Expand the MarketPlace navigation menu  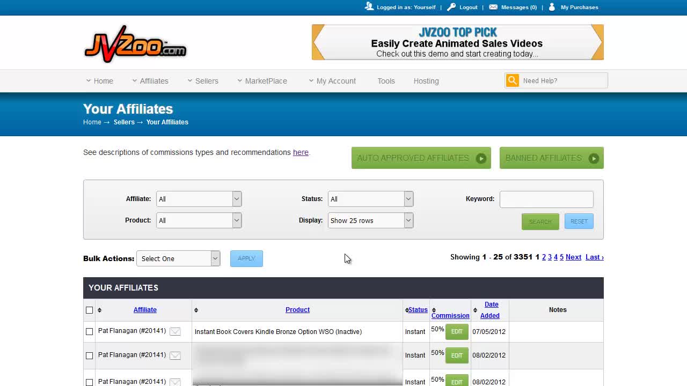[x=262, y=81]
